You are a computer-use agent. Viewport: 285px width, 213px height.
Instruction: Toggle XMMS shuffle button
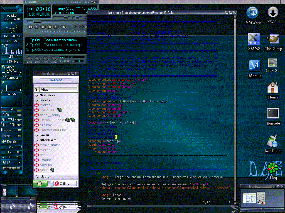tap(78, 27)
